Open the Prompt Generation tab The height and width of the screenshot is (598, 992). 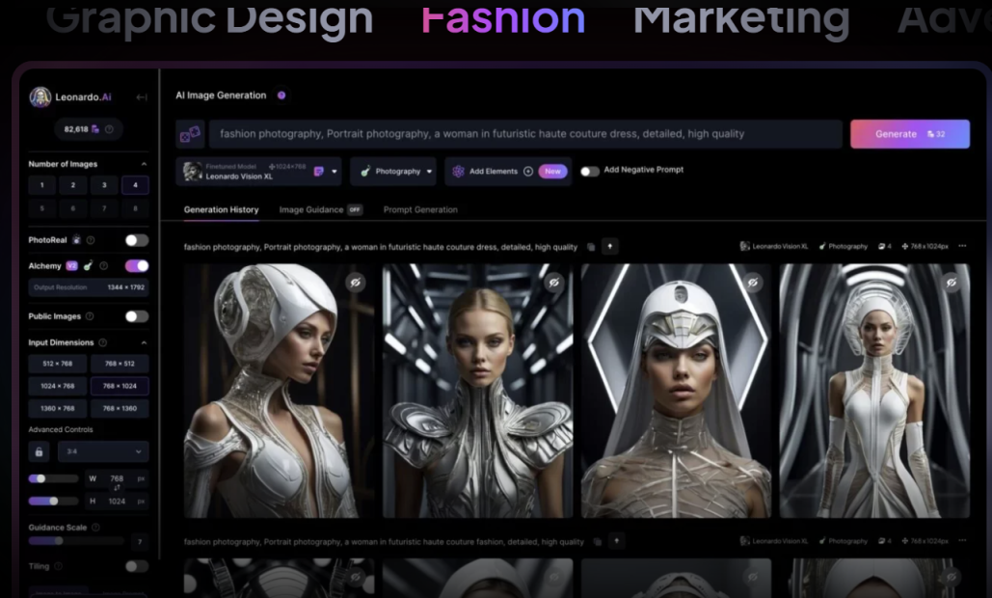click(x=420, y=209)
